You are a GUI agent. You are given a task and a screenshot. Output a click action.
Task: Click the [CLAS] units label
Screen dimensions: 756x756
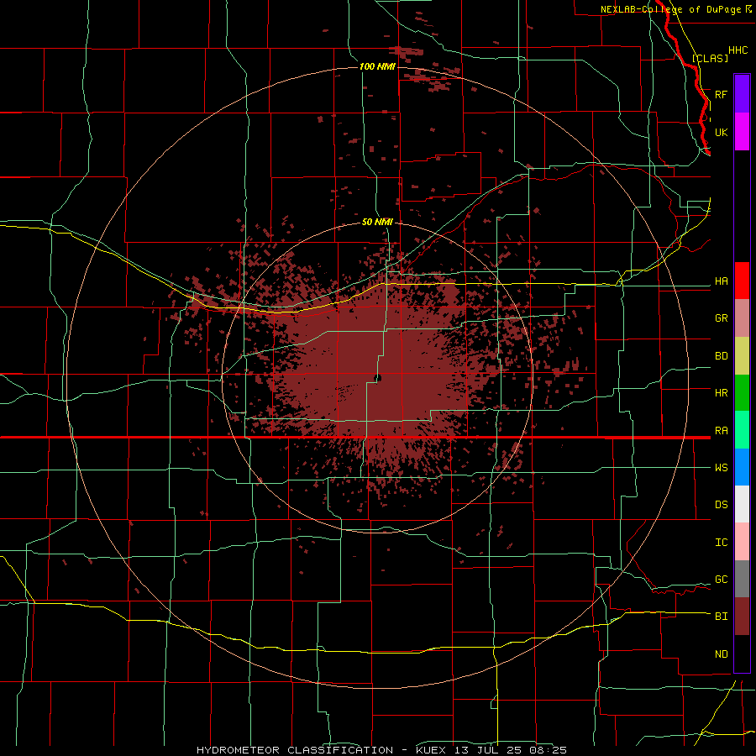point(710,58)
